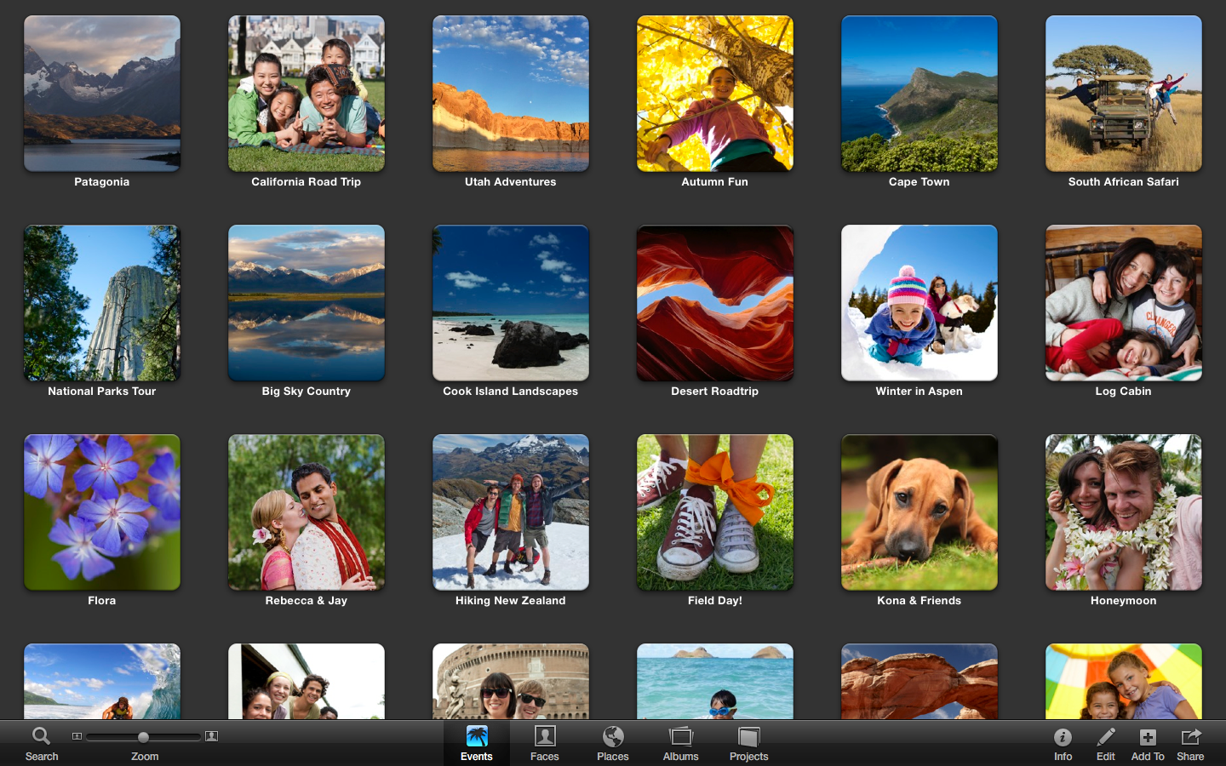Image resolution: width=1226 pixels, height=766 pixels.
Task: Switch to the Faces view
Action: click(x=545, y=743)
